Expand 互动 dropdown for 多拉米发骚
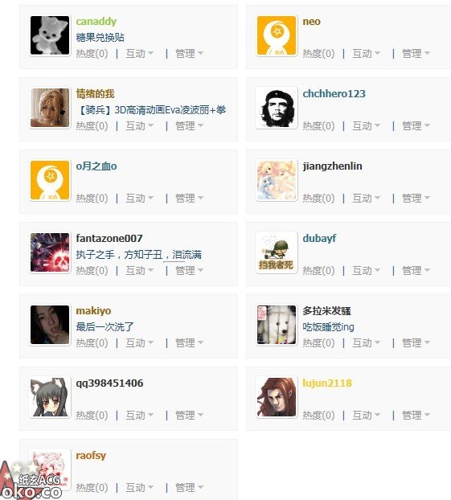 coord(366,343)
